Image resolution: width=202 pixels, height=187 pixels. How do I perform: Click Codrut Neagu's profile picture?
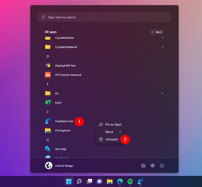pos(49,165)
